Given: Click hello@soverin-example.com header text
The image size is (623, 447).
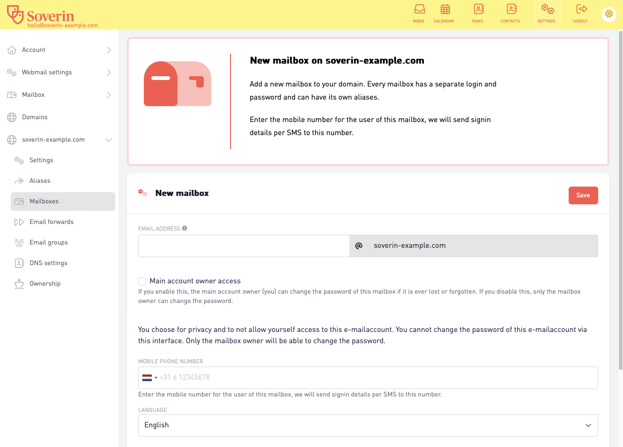Looking at the screenshot, I should (63, 26).
